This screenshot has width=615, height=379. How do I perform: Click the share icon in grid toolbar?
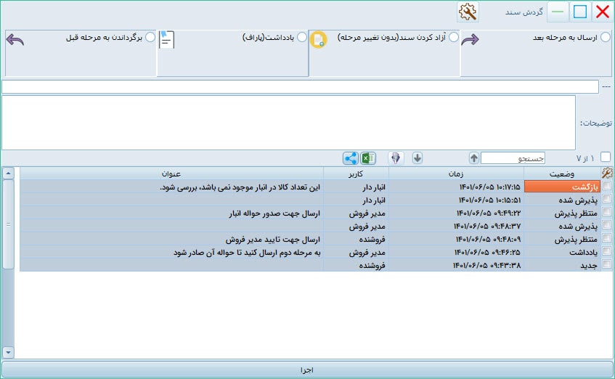[350, 158]
